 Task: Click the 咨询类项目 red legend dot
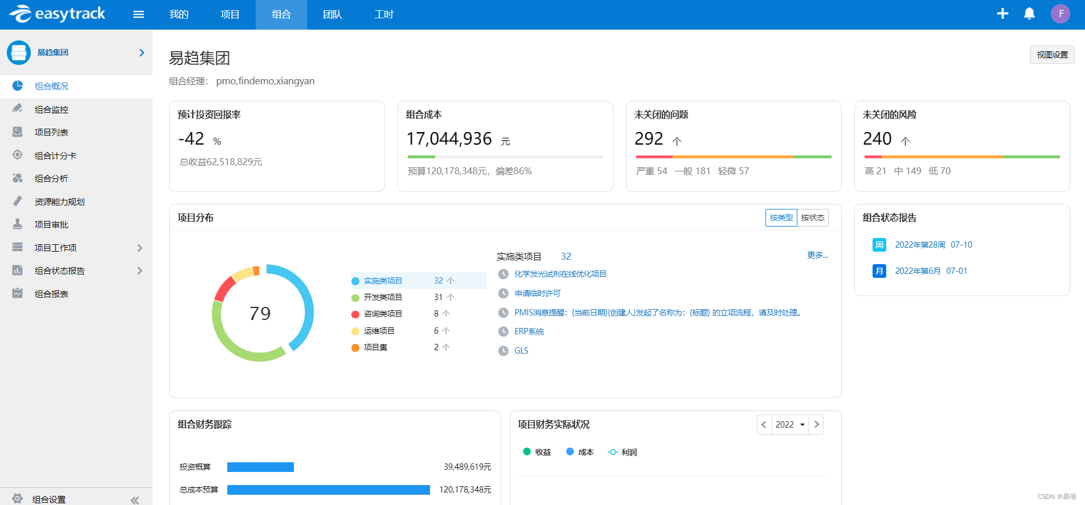pos(355,314)
